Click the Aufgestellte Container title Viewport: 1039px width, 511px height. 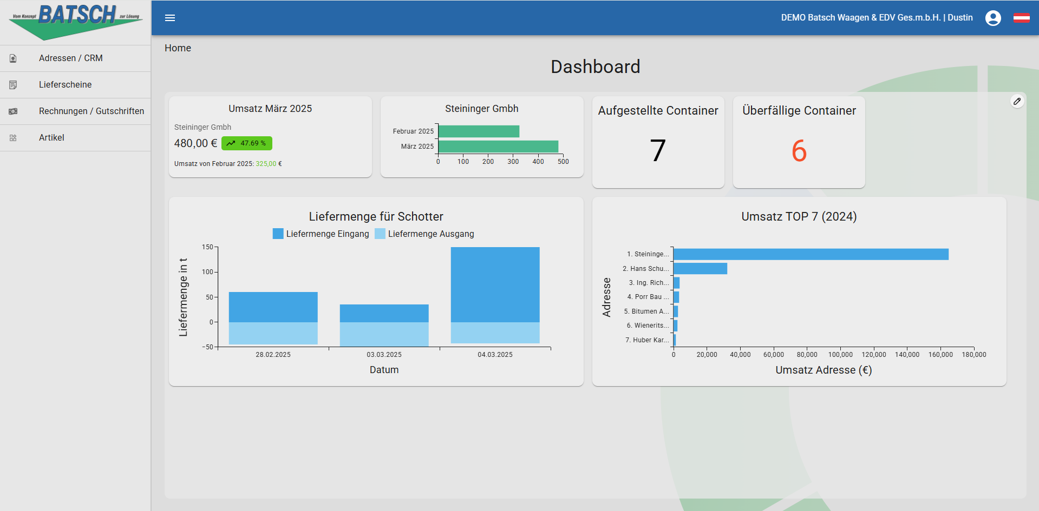pyautogui.click(x=658, y=110)
